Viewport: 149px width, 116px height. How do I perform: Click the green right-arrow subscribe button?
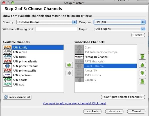click(69, 65)
